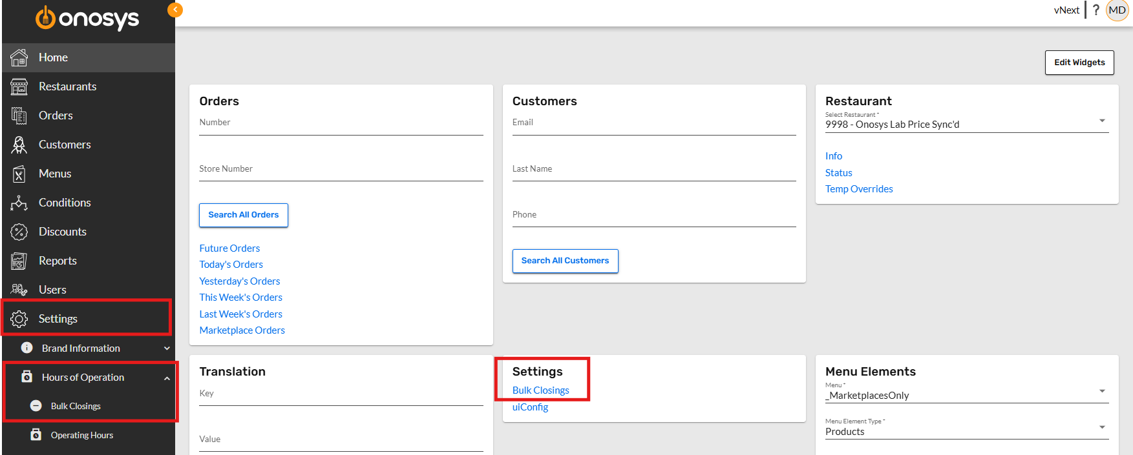Screen dimensions: 1133x455
Task: Open help via question mark icon
Action: point(1096,10)
